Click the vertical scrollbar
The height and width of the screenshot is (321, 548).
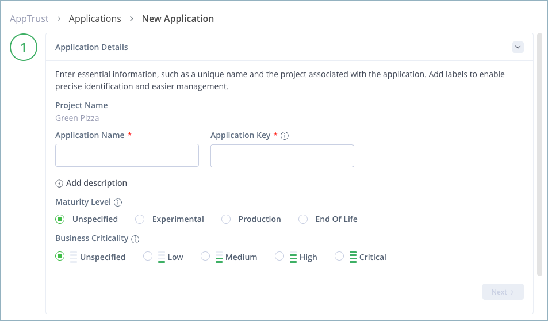(x=539, y=155)
